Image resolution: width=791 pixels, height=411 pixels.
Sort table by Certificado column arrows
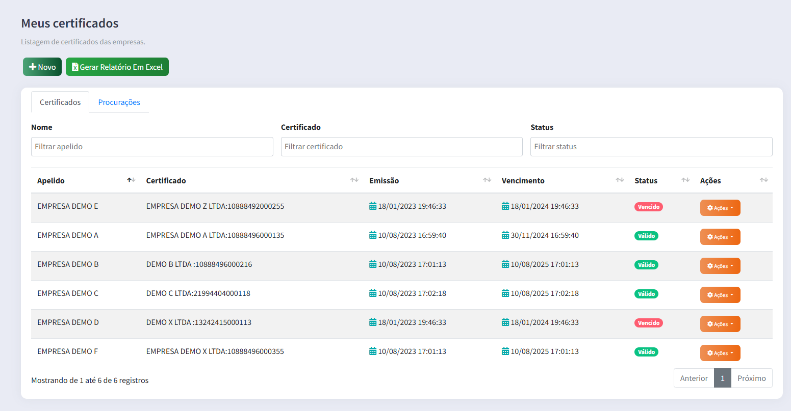pos(354,180)
